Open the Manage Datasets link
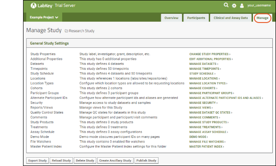276x166 pixels. click(204, 64)
